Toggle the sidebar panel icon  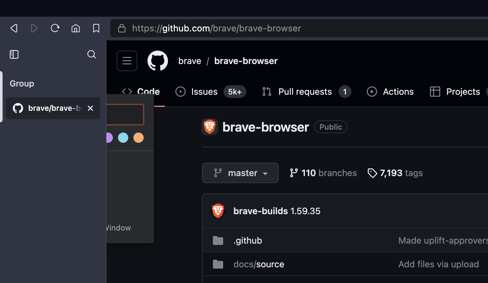[14, 54]
